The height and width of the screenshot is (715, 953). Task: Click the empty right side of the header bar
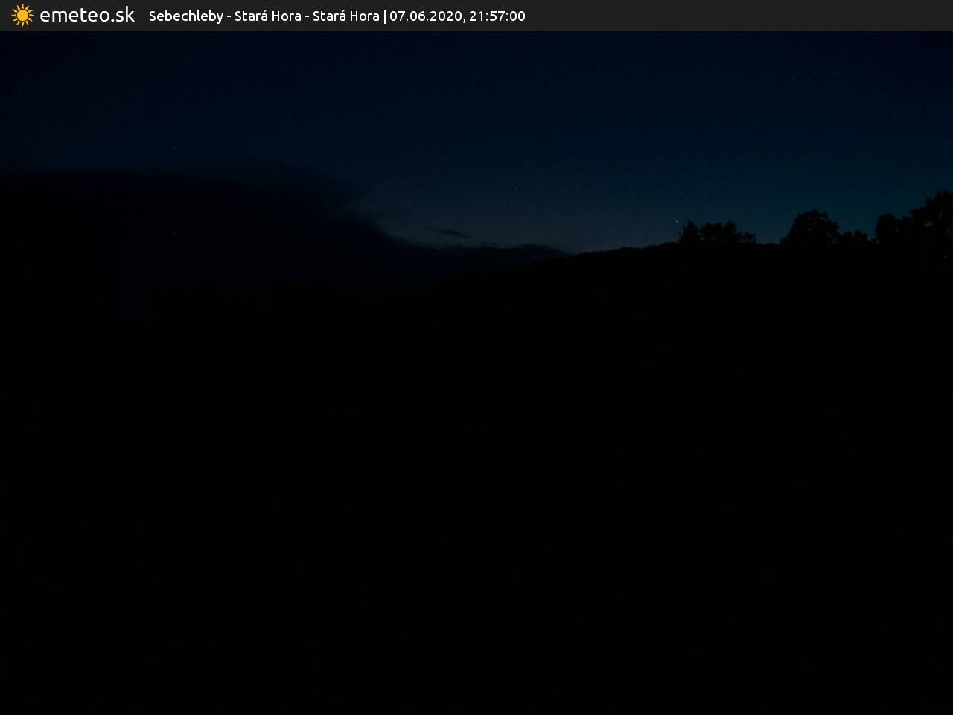745,16
